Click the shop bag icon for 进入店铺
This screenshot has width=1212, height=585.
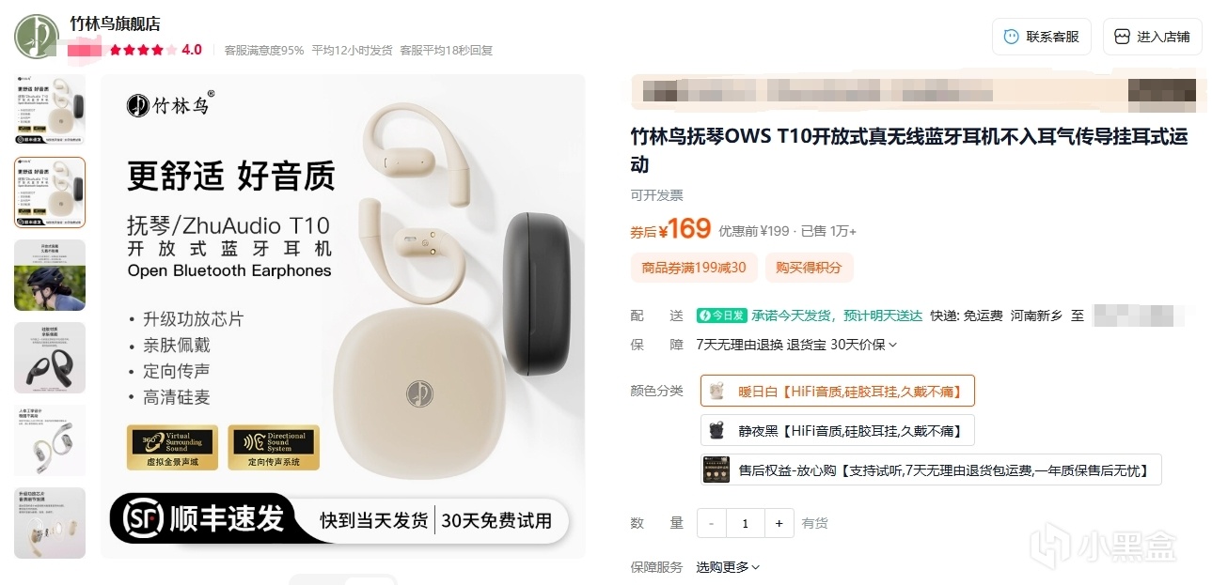[x=1122, y=37]
